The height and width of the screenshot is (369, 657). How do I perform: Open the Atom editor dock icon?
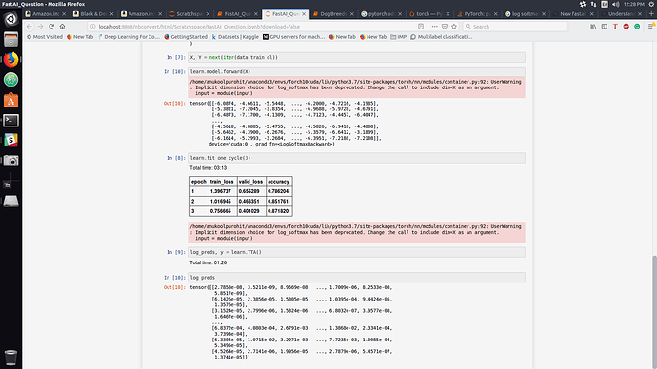10,80
